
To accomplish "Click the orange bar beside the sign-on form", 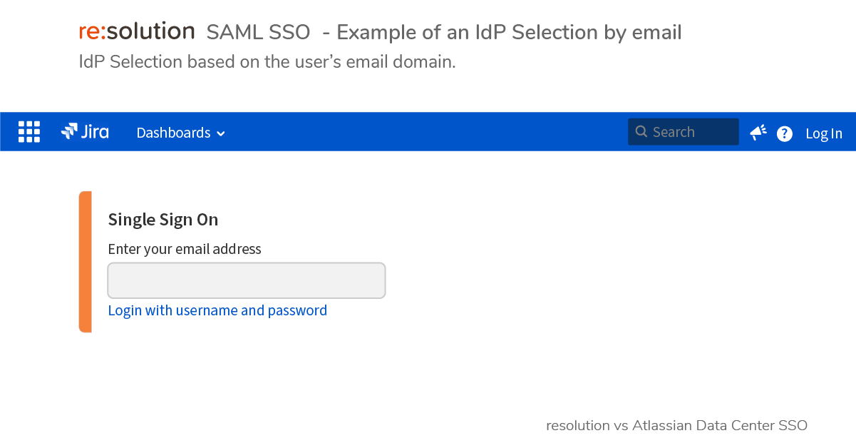I will 86,262.
